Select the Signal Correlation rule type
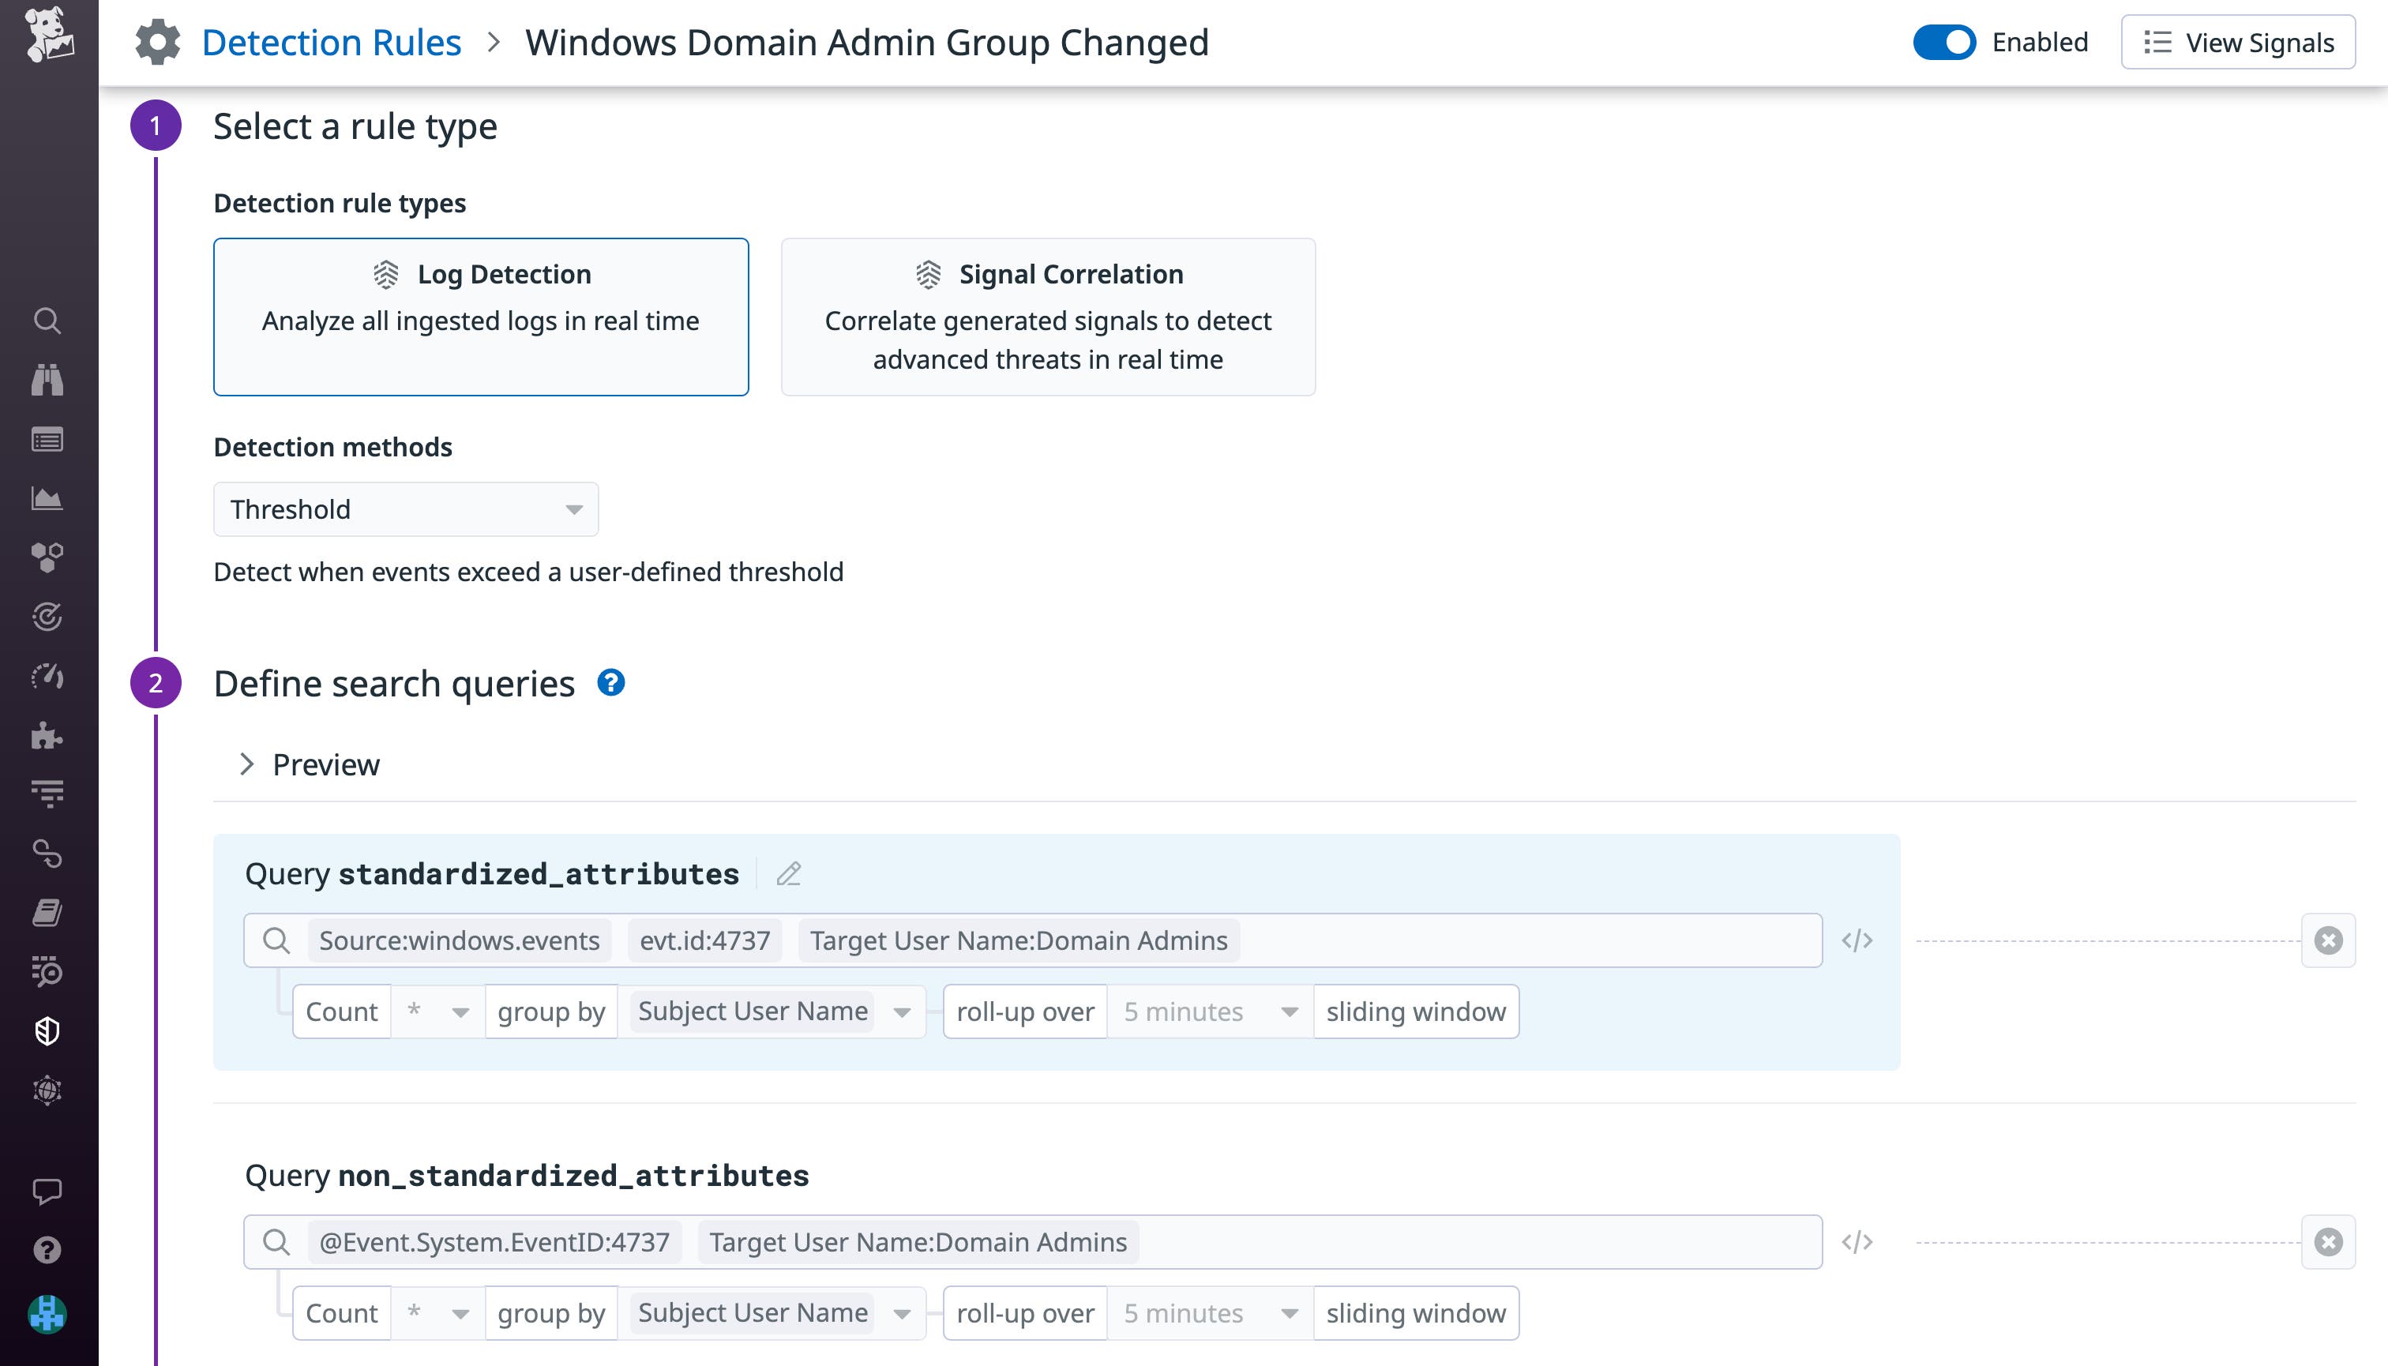 pos(1048,316)
